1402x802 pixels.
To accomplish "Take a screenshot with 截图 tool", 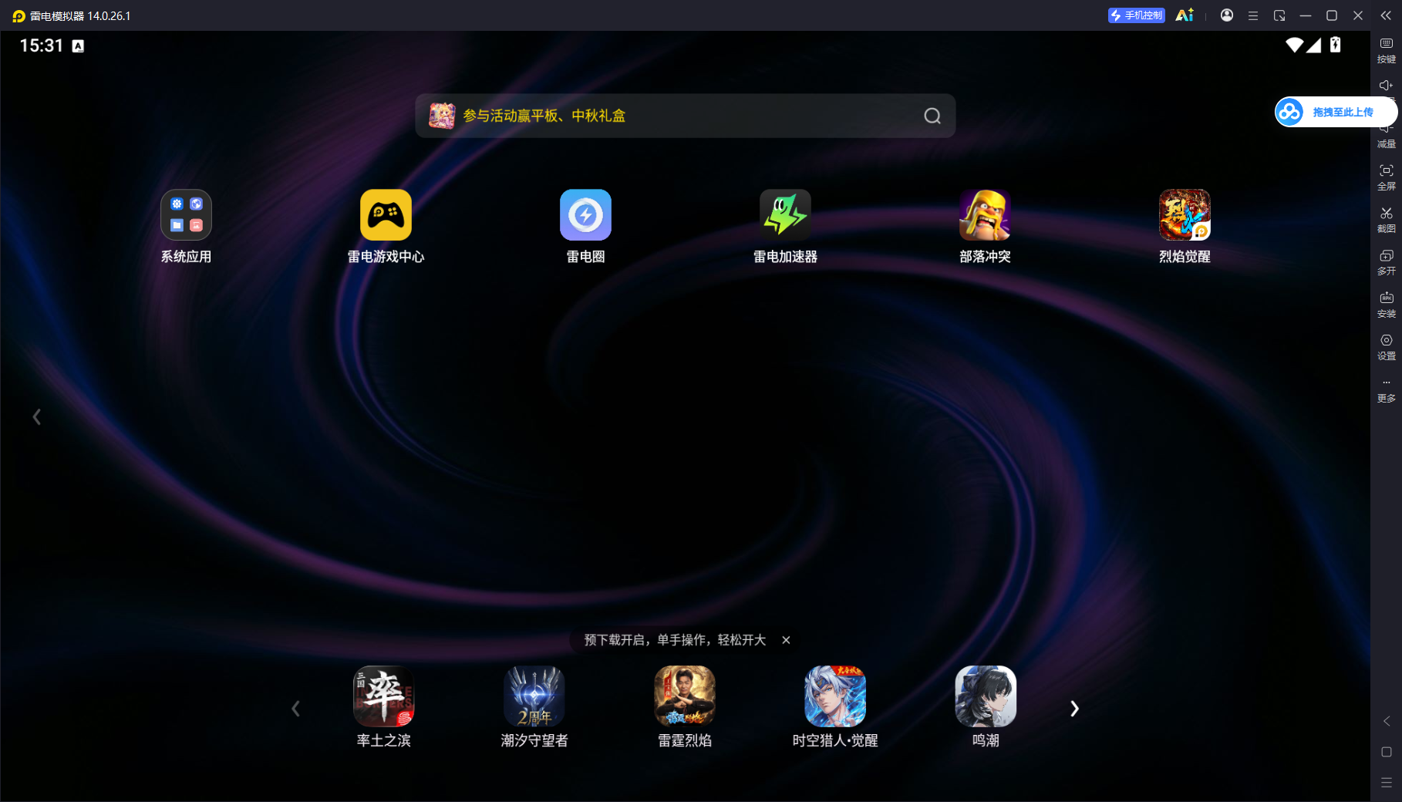I will 1387,220.
